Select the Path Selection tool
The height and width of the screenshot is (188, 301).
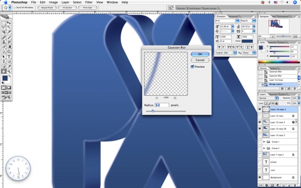[x=4, y=57]
